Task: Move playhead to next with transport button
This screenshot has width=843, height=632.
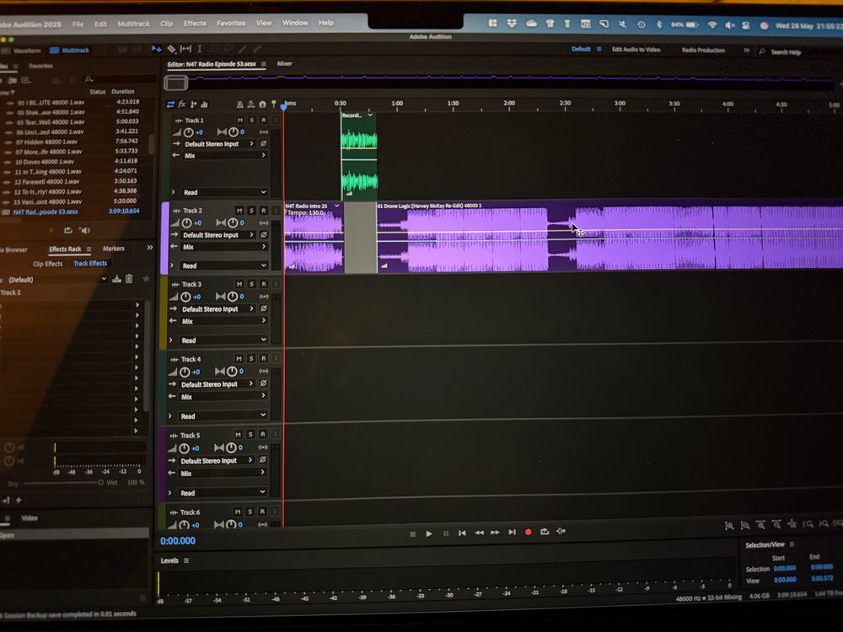Action: [512, 532]
